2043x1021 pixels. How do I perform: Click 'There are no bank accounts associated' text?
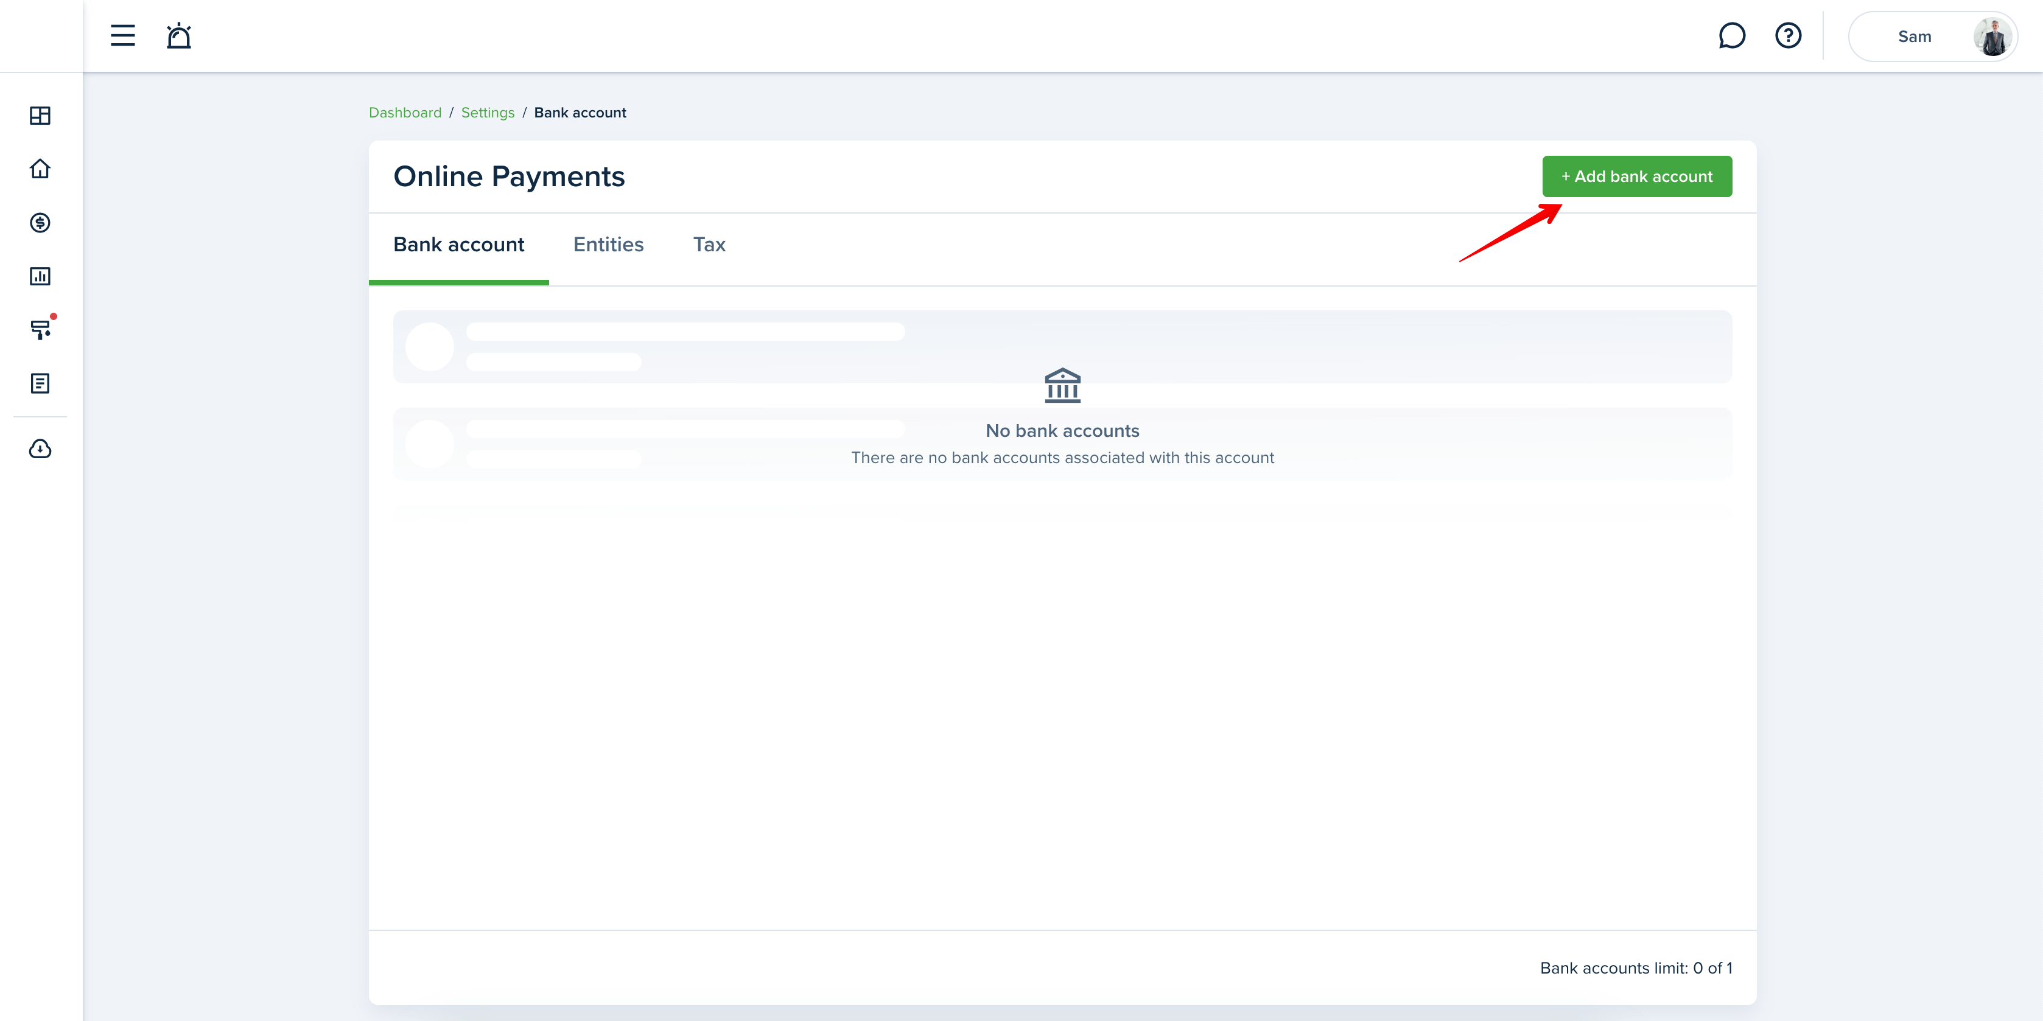tap(1063, 458)
